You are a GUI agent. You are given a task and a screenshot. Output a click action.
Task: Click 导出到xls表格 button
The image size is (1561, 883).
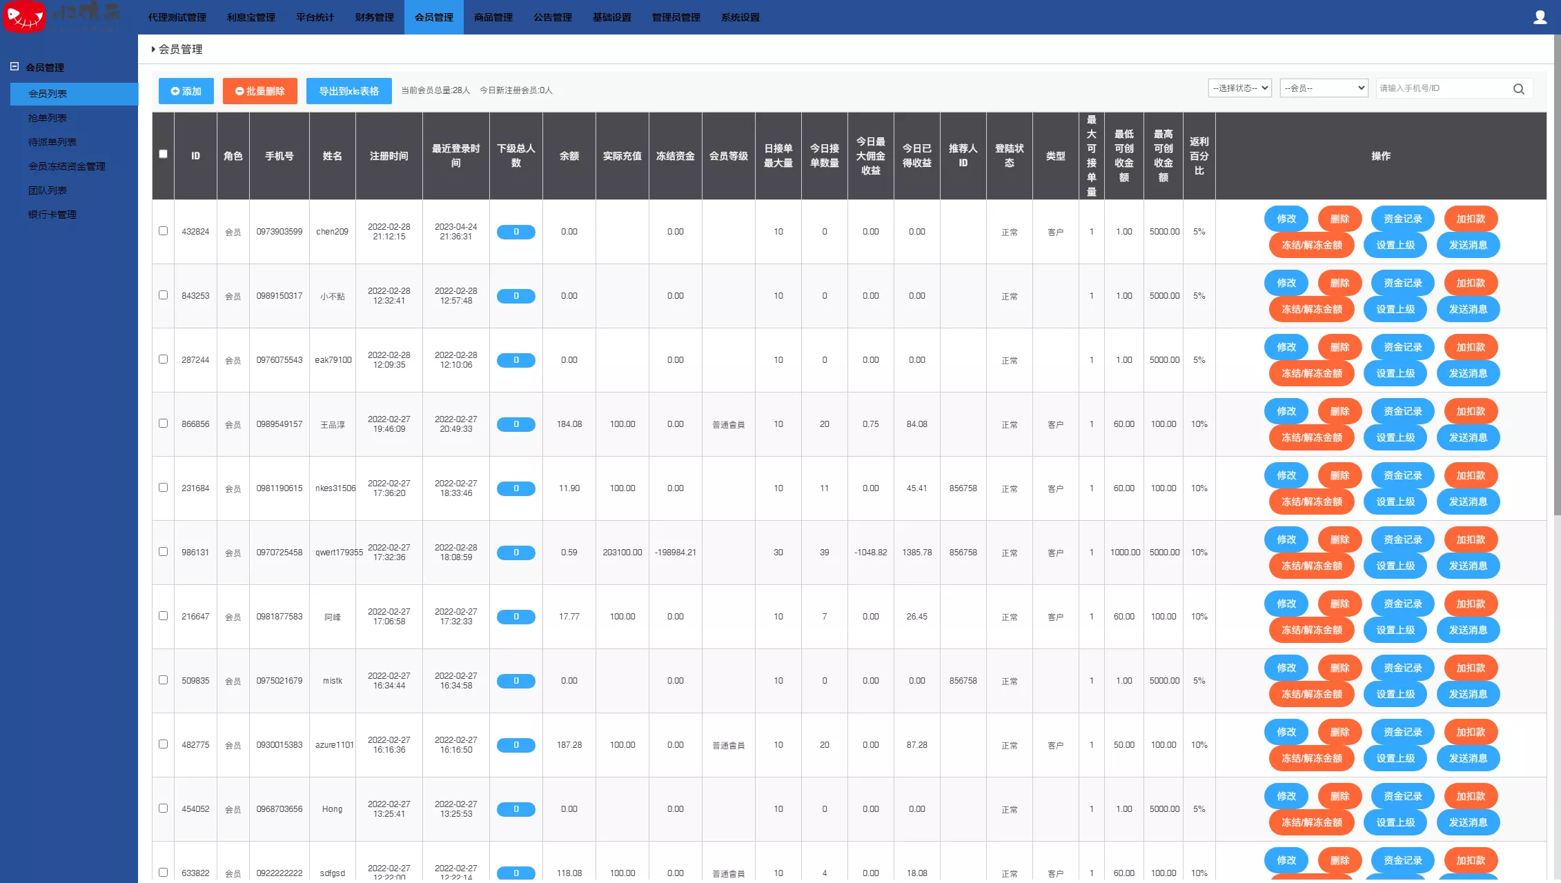pyautogui.click(x=348, y=91)
